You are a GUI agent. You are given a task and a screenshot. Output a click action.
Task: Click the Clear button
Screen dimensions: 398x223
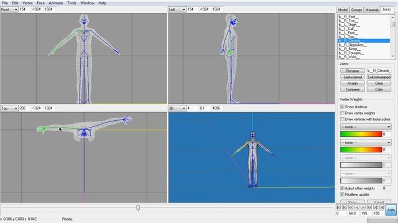tap(379, 83)
